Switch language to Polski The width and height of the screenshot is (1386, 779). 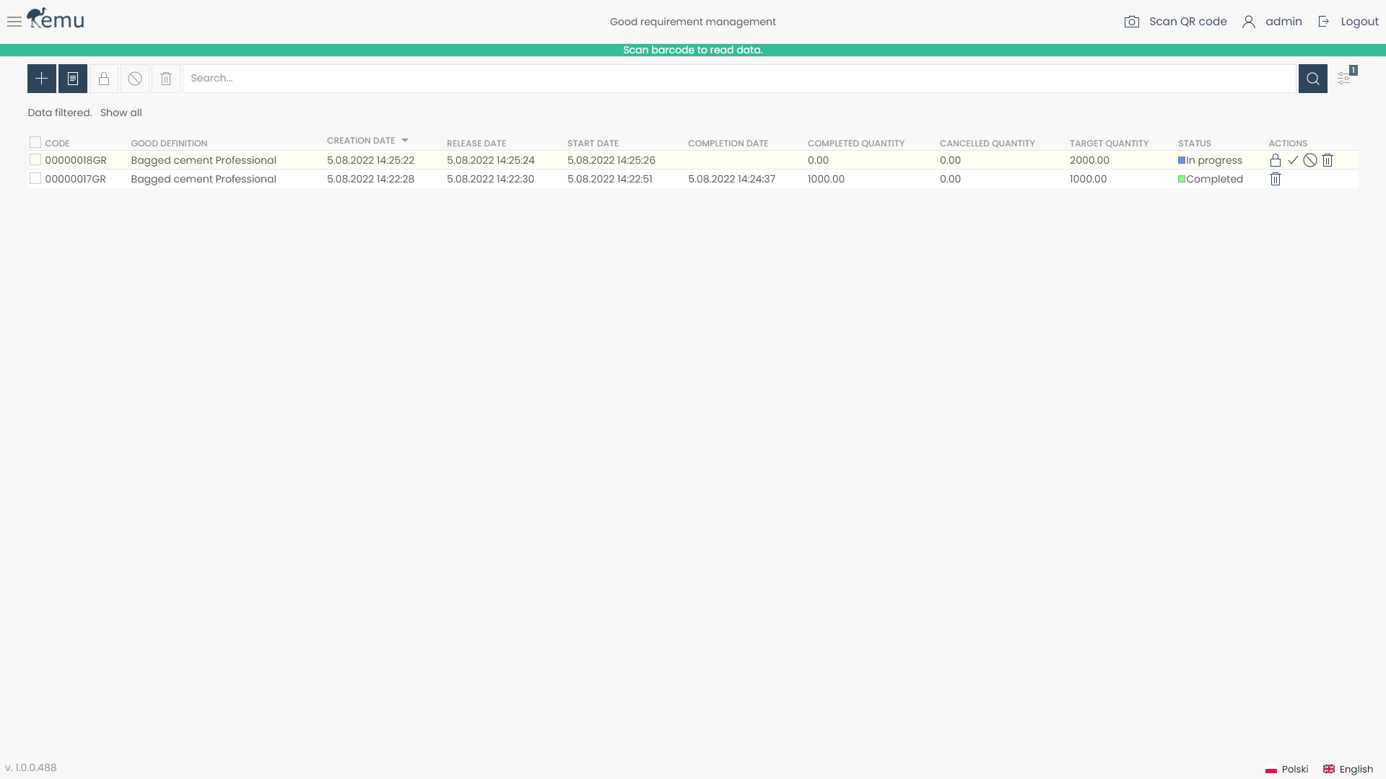pos(1295,769)
